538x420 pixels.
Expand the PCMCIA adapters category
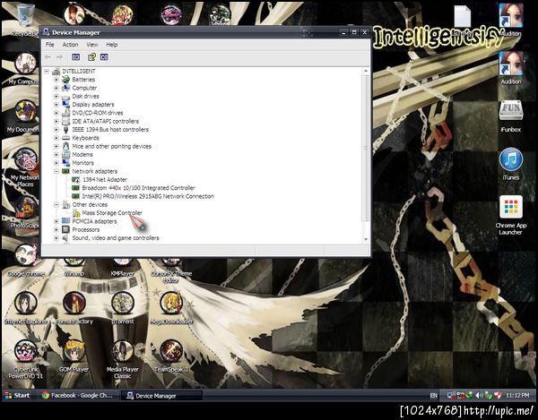56,221
